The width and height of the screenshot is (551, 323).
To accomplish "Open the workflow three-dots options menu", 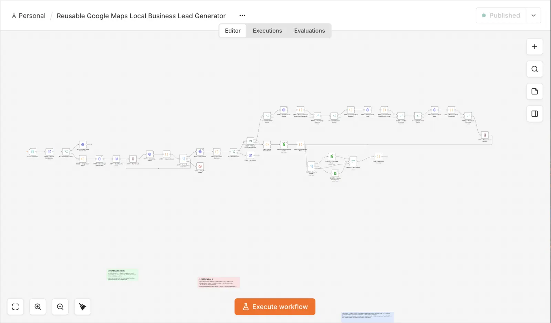I will click(x=242, y=15).
